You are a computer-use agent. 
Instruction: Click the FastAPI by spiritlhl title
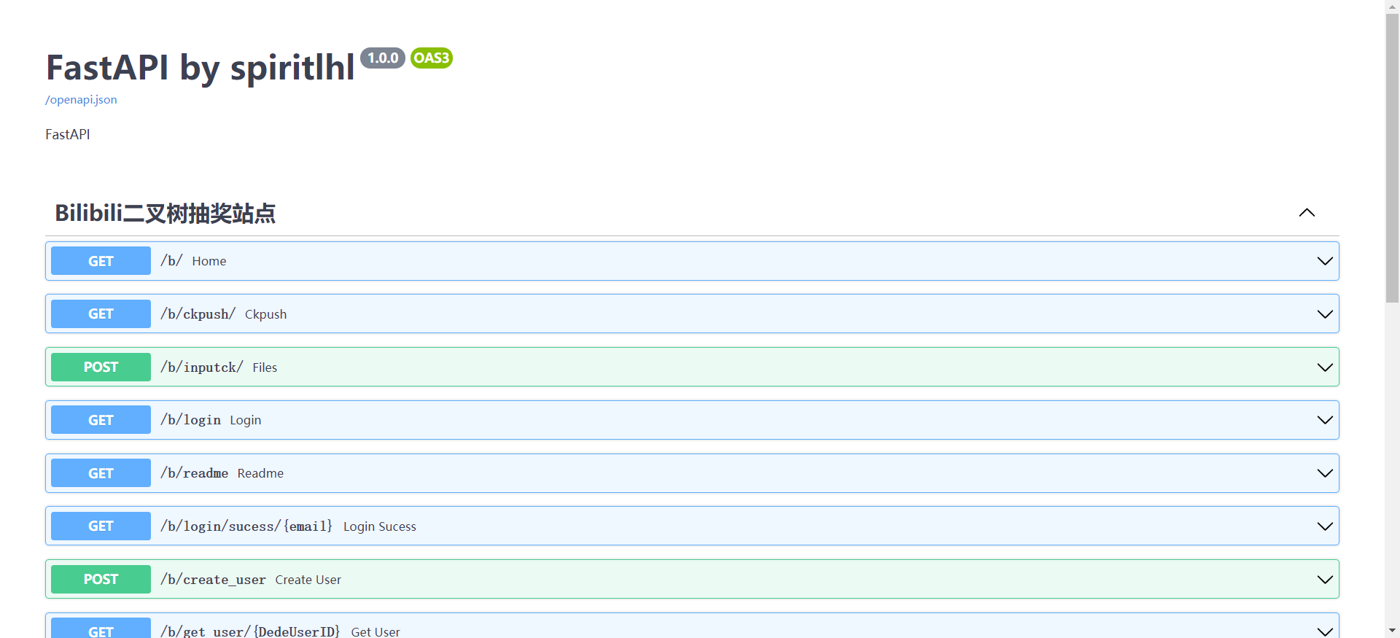pyautogui.click(x=201, y=68)
